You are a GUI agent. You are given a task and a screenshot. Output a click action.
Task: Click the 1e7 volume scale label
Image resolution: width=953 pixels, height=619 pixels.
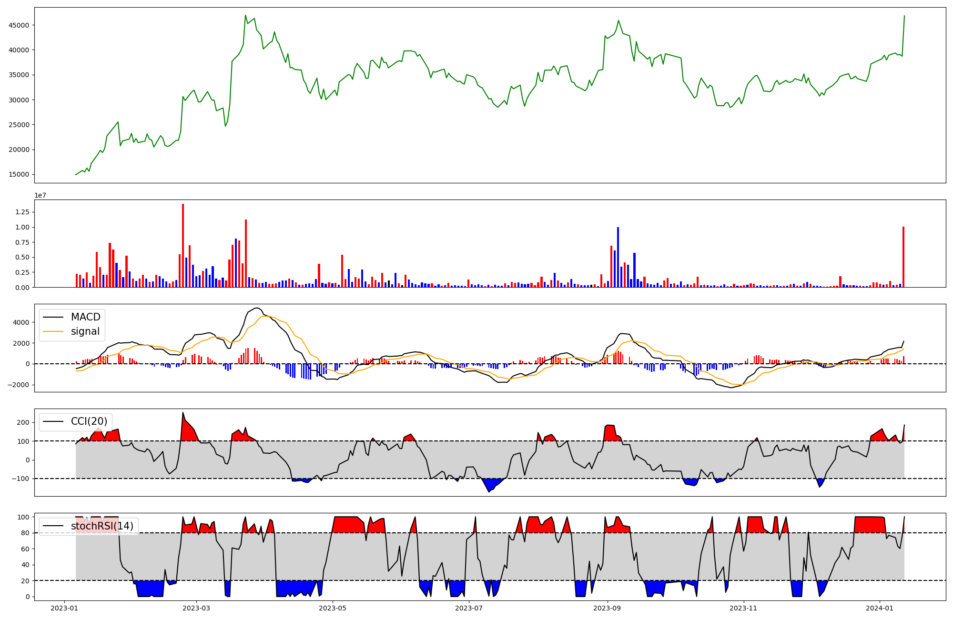pyautogui.click(x=40, y=195)
